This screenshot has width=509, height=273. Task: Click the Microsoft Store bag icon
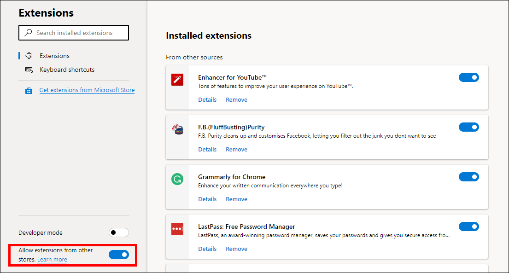[29, 90]
